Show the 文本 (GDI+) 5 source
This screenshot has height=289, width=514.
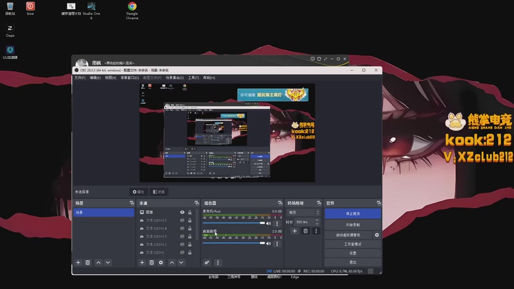pos(182,220)
